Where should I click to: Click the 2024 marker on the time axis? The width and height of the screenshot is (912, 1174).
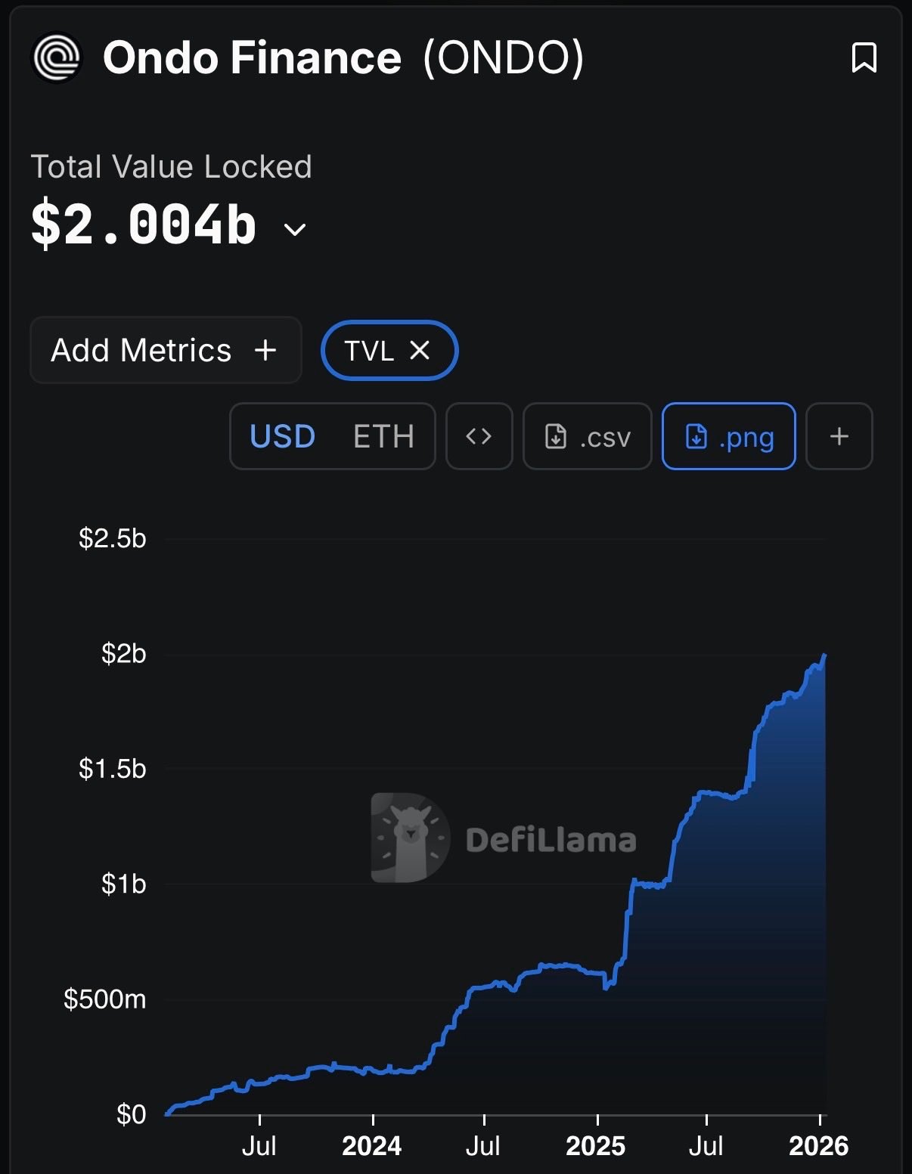click(372, 1145)
